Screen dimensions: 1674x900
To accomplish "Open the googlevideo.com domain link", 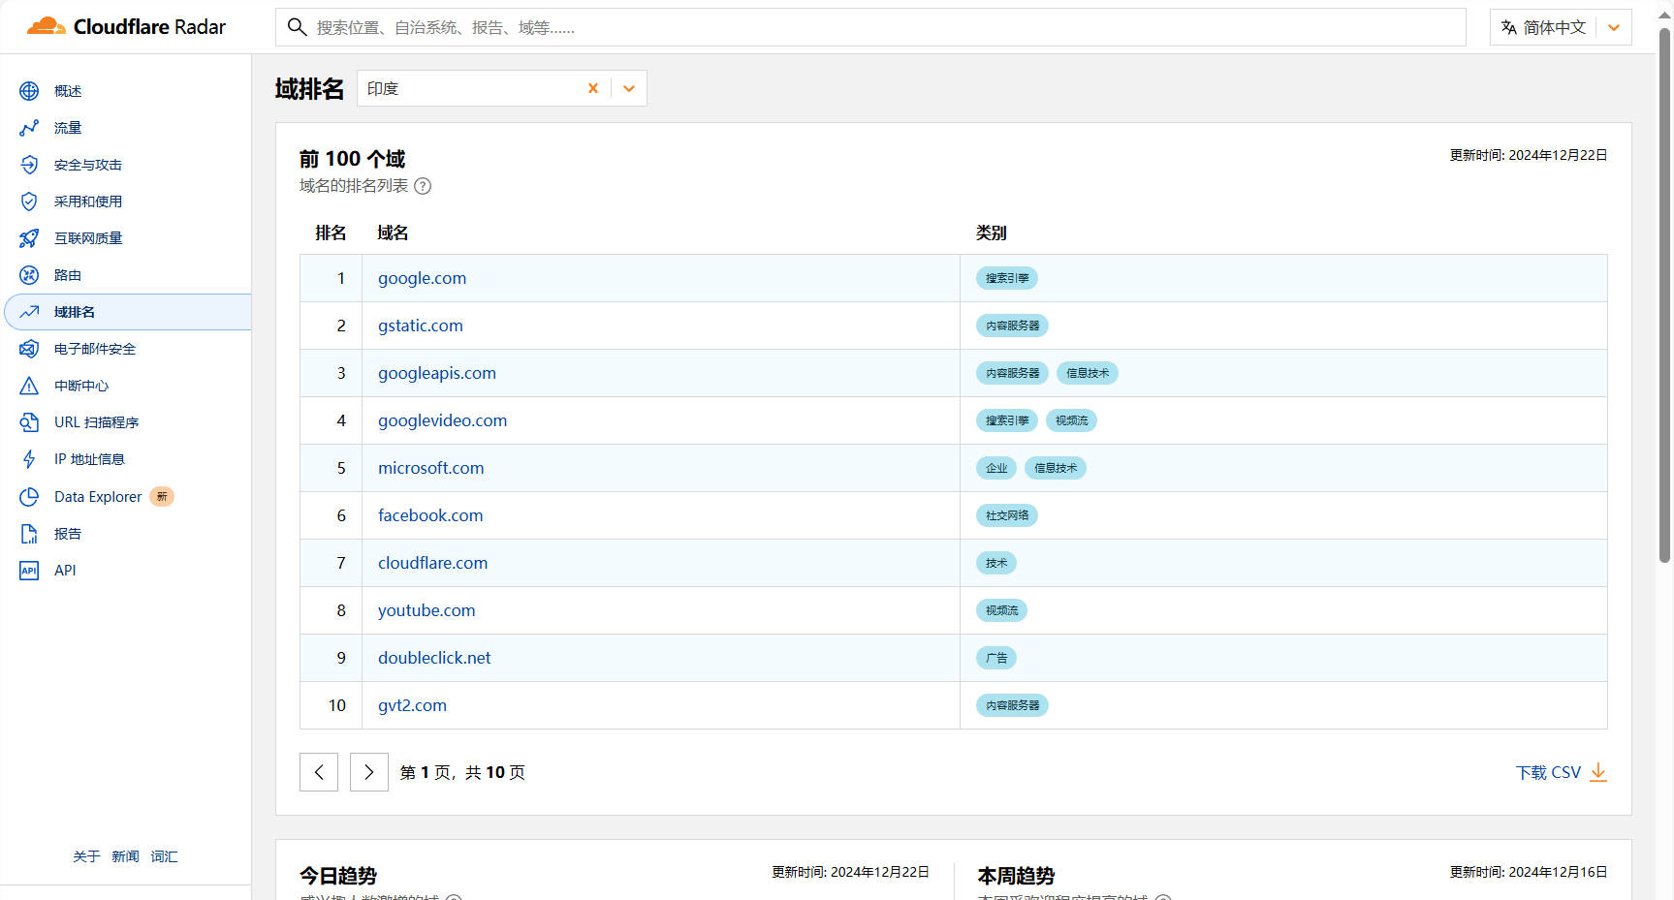I will (x=442, y=420).
